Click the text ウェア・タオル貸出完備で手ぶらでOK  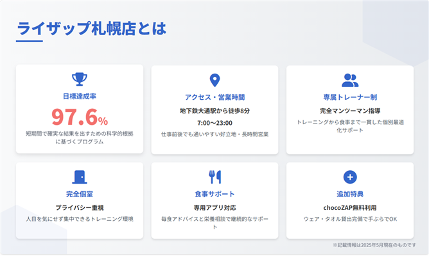(x=350, y=219)
